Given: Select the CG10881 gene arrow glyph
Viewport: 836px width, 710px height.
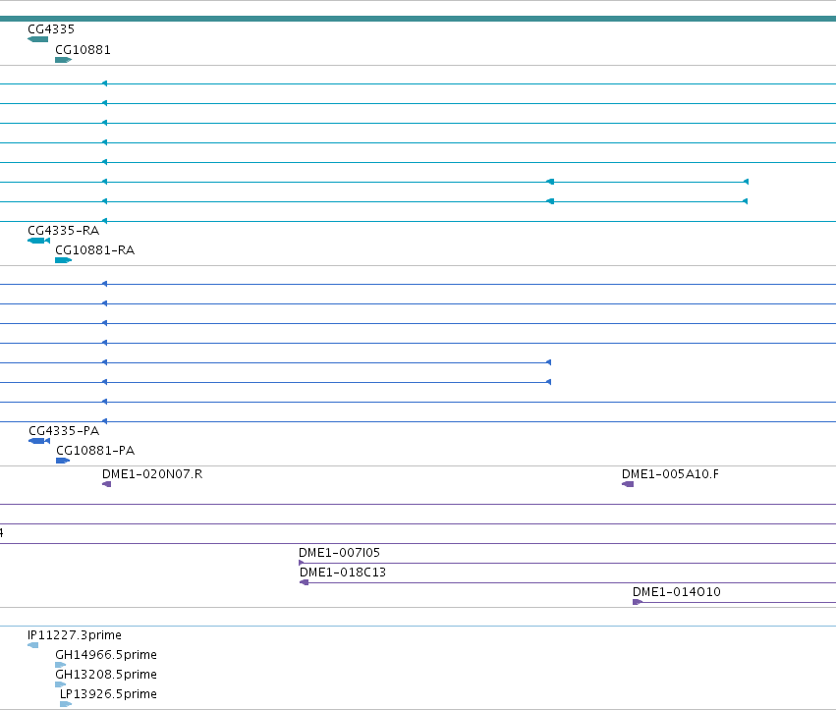Looking at the screenshot, I should click(x=64, y=60).
